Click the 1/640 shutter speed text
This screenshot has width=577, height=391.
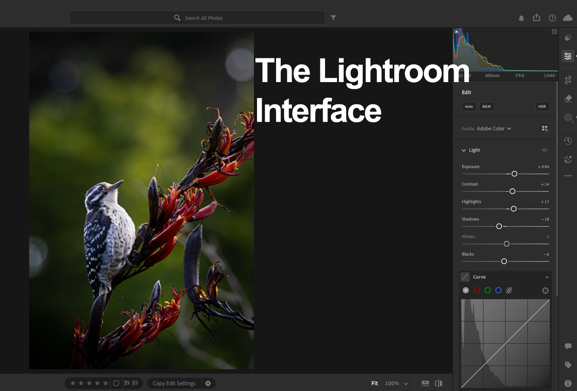[549, 75]
